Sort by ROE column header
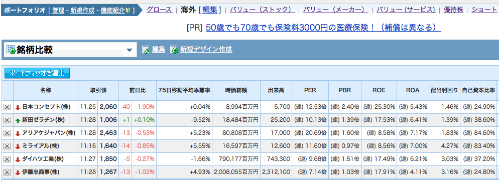 pyautogui.click(x=379, y=90)
